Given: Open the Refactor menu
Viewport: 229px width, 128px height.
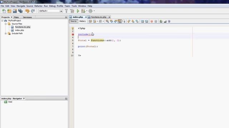Looking at the screenshot, I should pyautogui.click(x=38, y=6).
